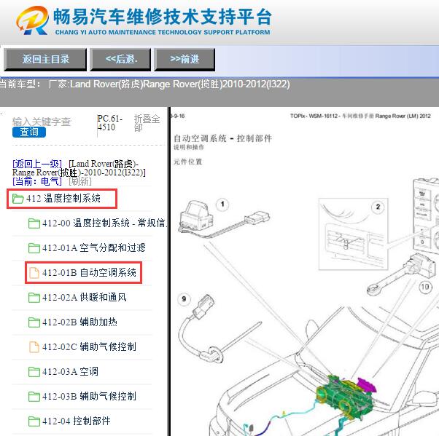The image size is (439, 436).
Task: Click callout number 2 in diagram
Action: 378,207
